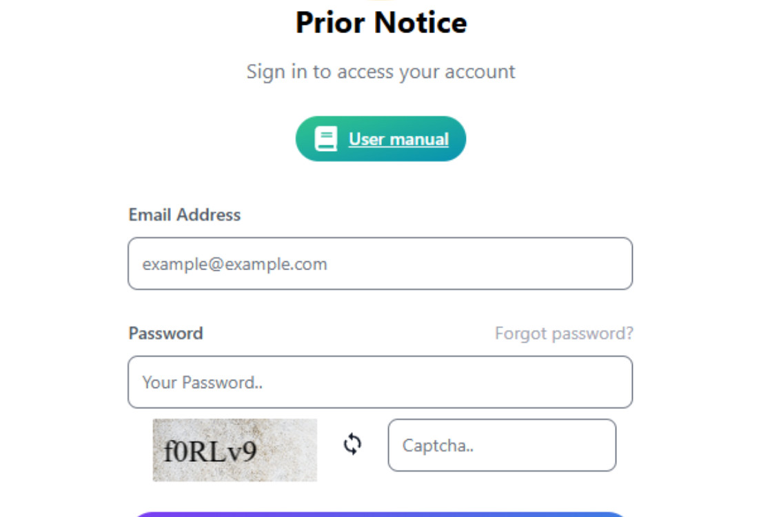
Task: Click the 'Captcha..' placeholder text
Action: point(438,445)
